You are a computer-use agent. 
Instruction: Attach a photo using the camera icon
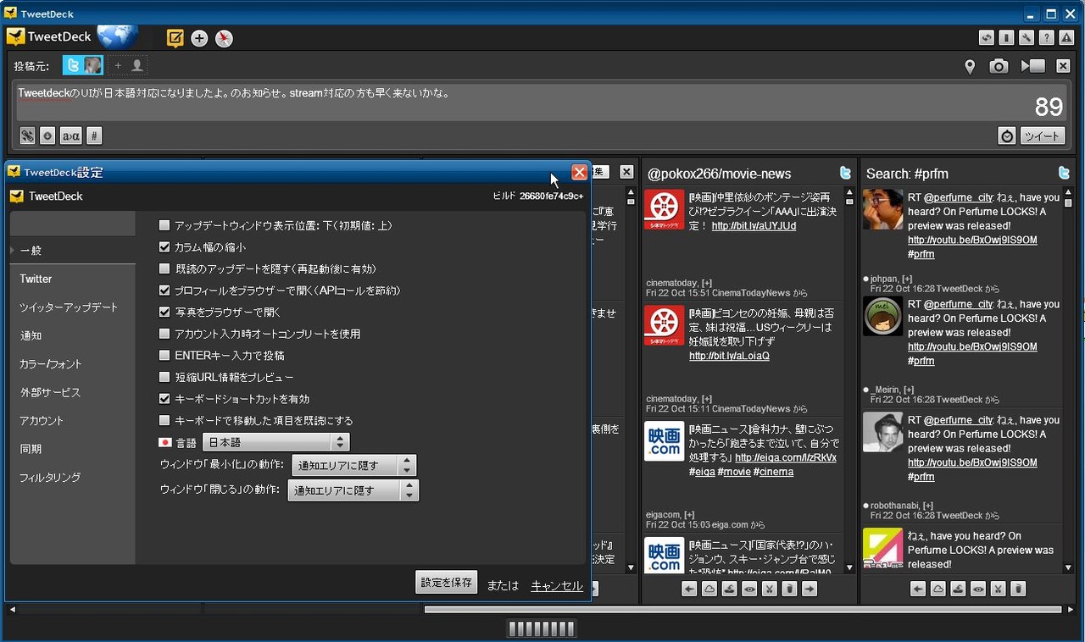[x=999, y=65]
